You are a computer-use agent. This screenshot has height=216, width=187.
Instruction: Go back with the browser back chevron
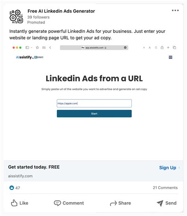(x=50, y=48)
